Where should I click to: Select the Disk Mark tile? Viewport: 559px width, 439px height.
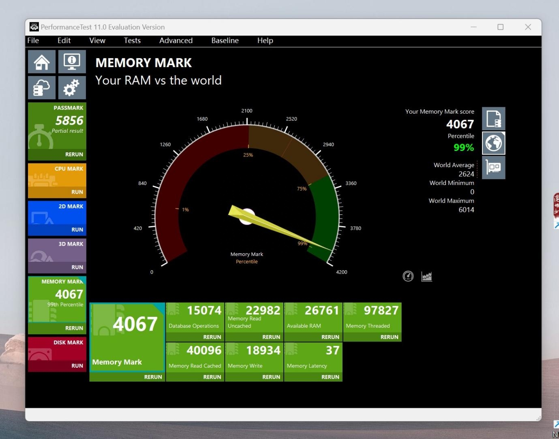[x=57, y=348]
